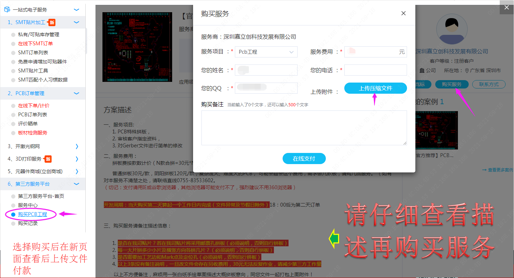Open 在线下单/计价 menu entry
The height and width of the screenshot is (278, 514).
pos(34,106)
